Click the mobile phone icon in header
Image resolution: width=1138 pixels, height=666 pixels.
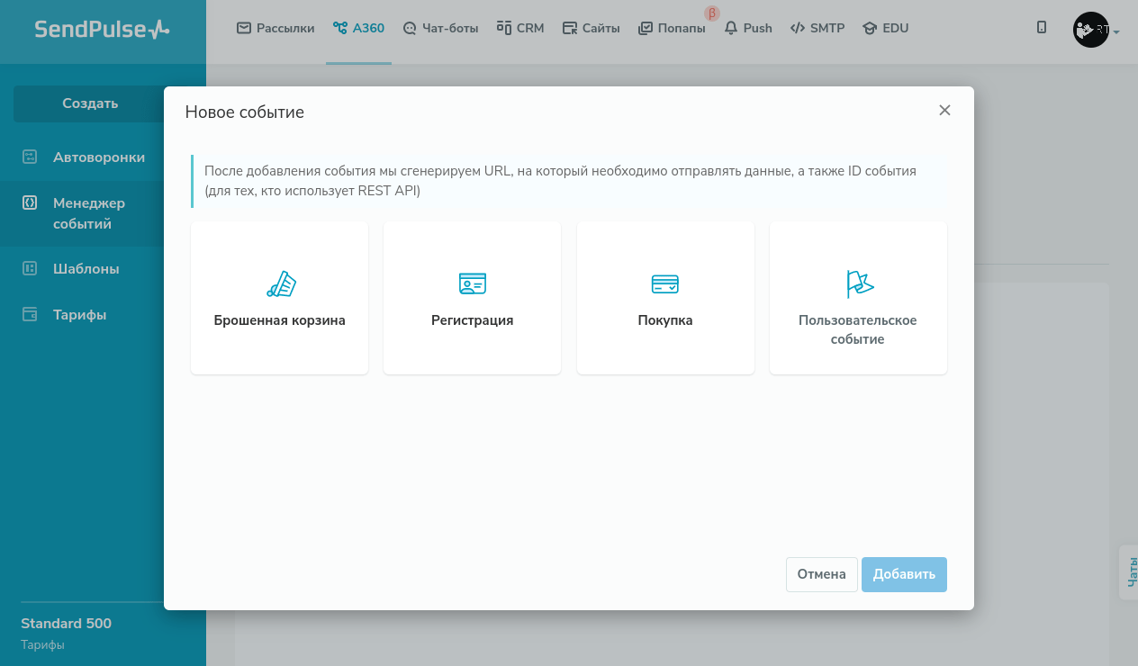1042,28
